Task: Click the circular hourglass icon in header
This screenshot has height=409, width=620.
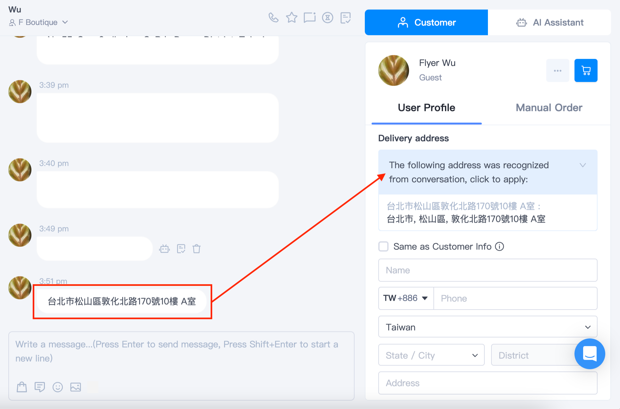Action: (327, 17)
